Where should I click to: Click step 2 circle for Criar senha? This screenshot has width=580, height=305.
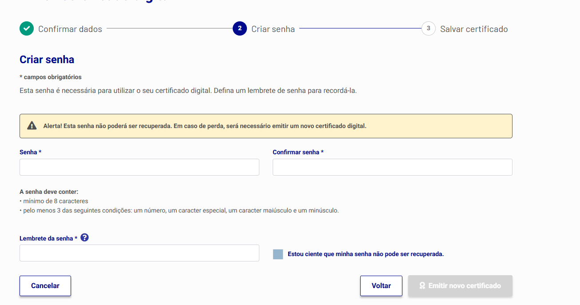pyautogui.click(x=240, y=28)
